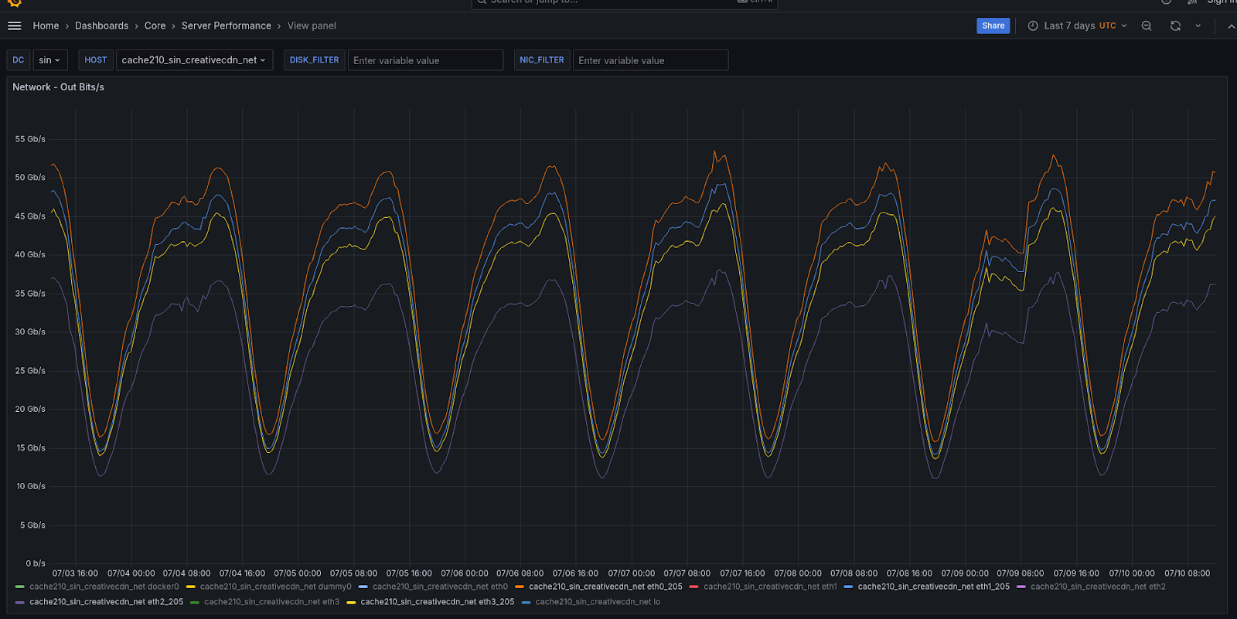
Task: Zoom out the time range
Action: coord(1147,26)
